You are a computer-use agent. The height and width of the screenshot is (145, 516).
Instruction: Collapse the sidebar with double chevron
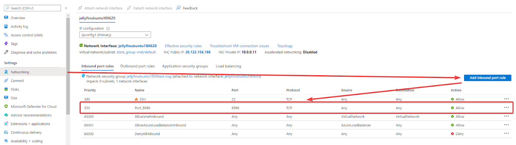pyautogui.click(x=66, y=8)
